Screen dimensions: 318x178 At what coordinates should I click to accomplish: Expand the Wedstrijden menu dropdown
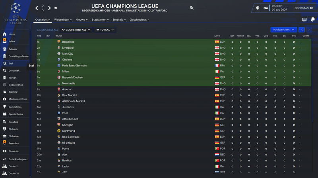[x=63, y=19]
